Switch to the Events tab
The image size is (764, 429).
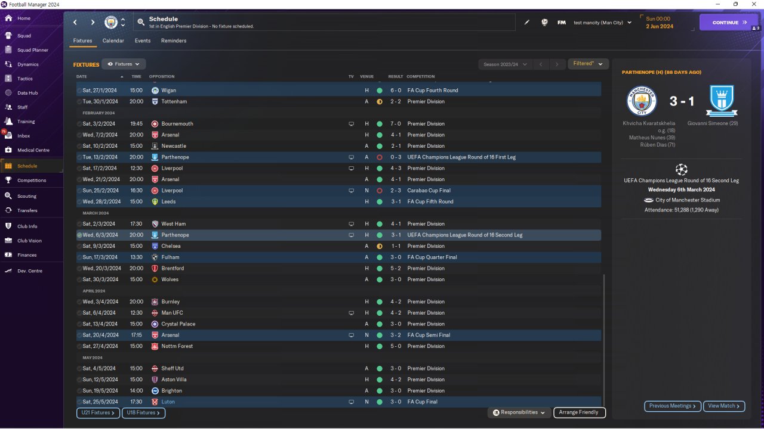pos(143,41)
